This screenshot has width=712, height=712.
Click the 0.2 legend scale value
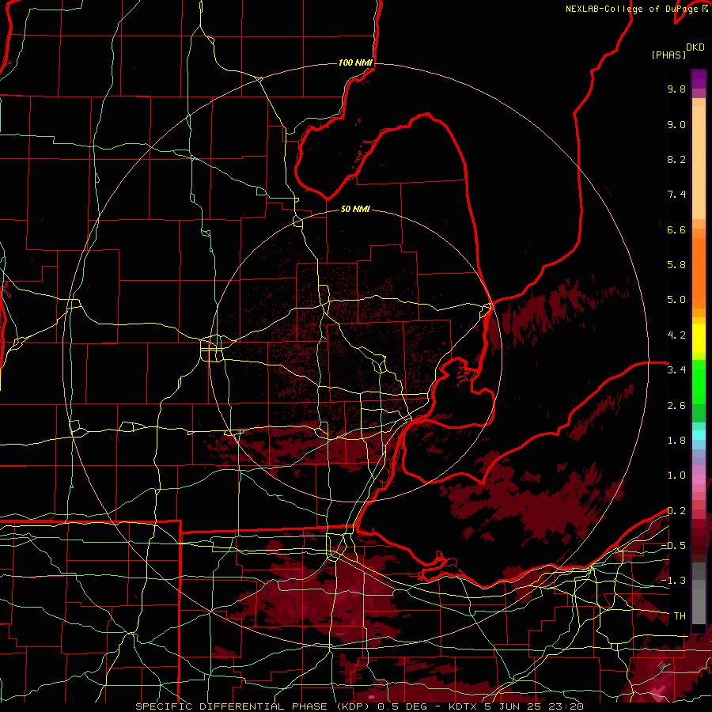click(676, 511)
